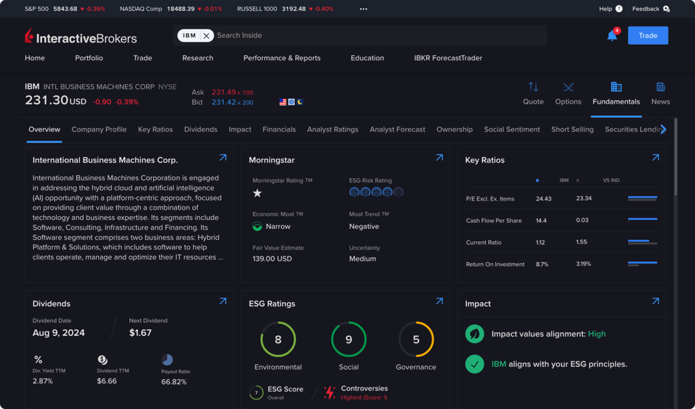This screenshot has width=695, height=409.
Task: Remove the IBM chip from the search field
Action: tap(205, 35)
